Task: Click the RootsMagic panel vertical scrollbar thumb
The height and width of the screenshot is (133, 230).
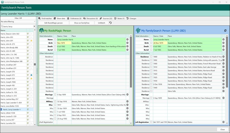Action: 131,62
